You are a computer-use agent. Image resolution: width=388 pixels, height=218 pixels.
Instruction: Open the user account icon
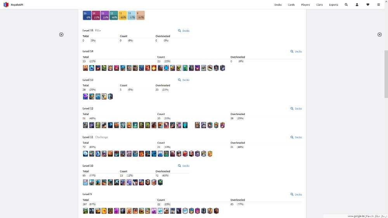pyautogui.click(x=357, y=5)
